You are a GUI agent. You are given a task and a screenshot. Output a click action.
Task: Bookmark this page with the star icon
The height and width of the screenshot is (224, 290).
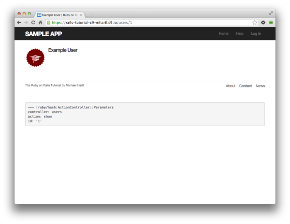point(254,23)
